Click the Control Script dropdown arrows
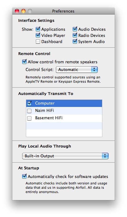 click(94, 69)
